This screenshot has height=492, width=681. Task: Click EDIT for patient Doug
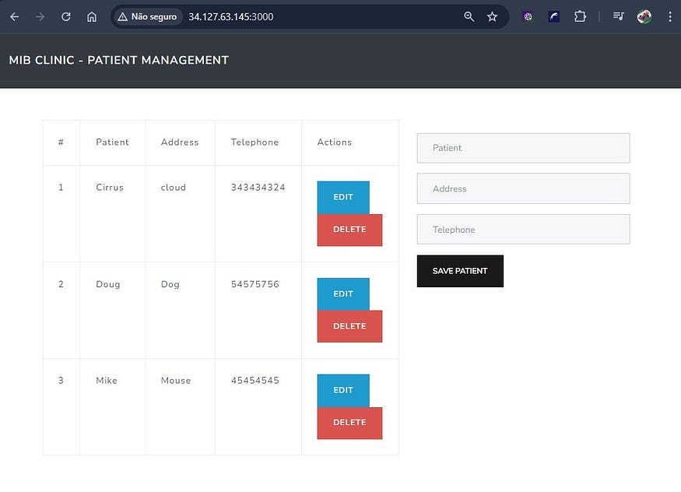(343, 294)
